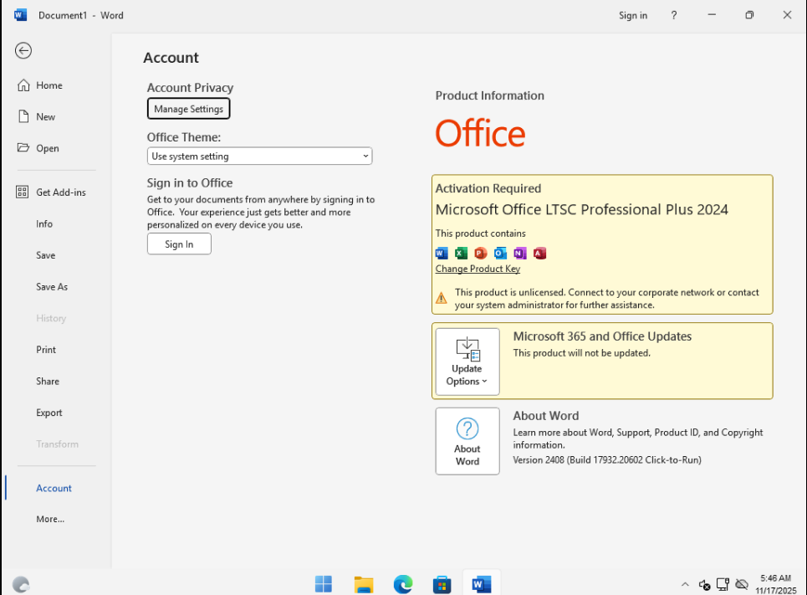
Task: Click the Home icon in the sidebar
Action: click(x=23, y=85)
